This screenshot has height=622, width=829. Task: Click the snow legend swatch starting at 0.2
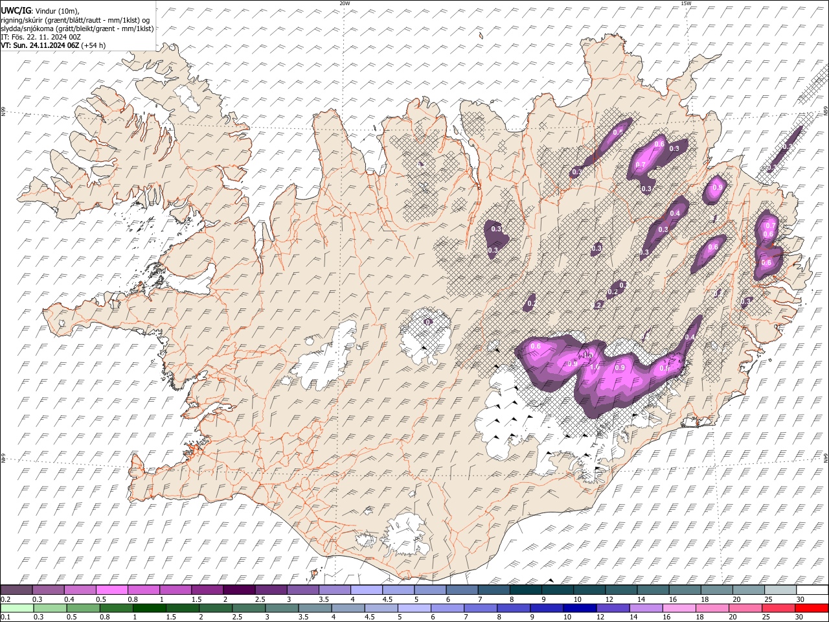tap(16, 590)
